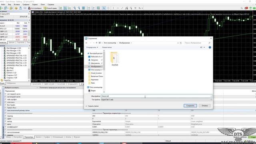Image resolution: width=256 pixels, height=144 pixels.
Task: Open the Выберите эксперта dropdown
Action: point(21,88)
